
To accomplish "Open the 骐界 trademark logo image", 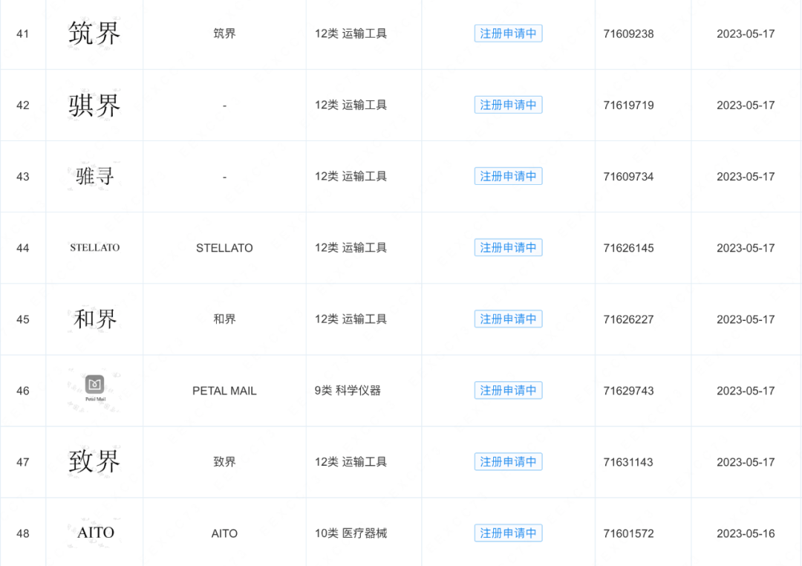I will coord(94,105).
